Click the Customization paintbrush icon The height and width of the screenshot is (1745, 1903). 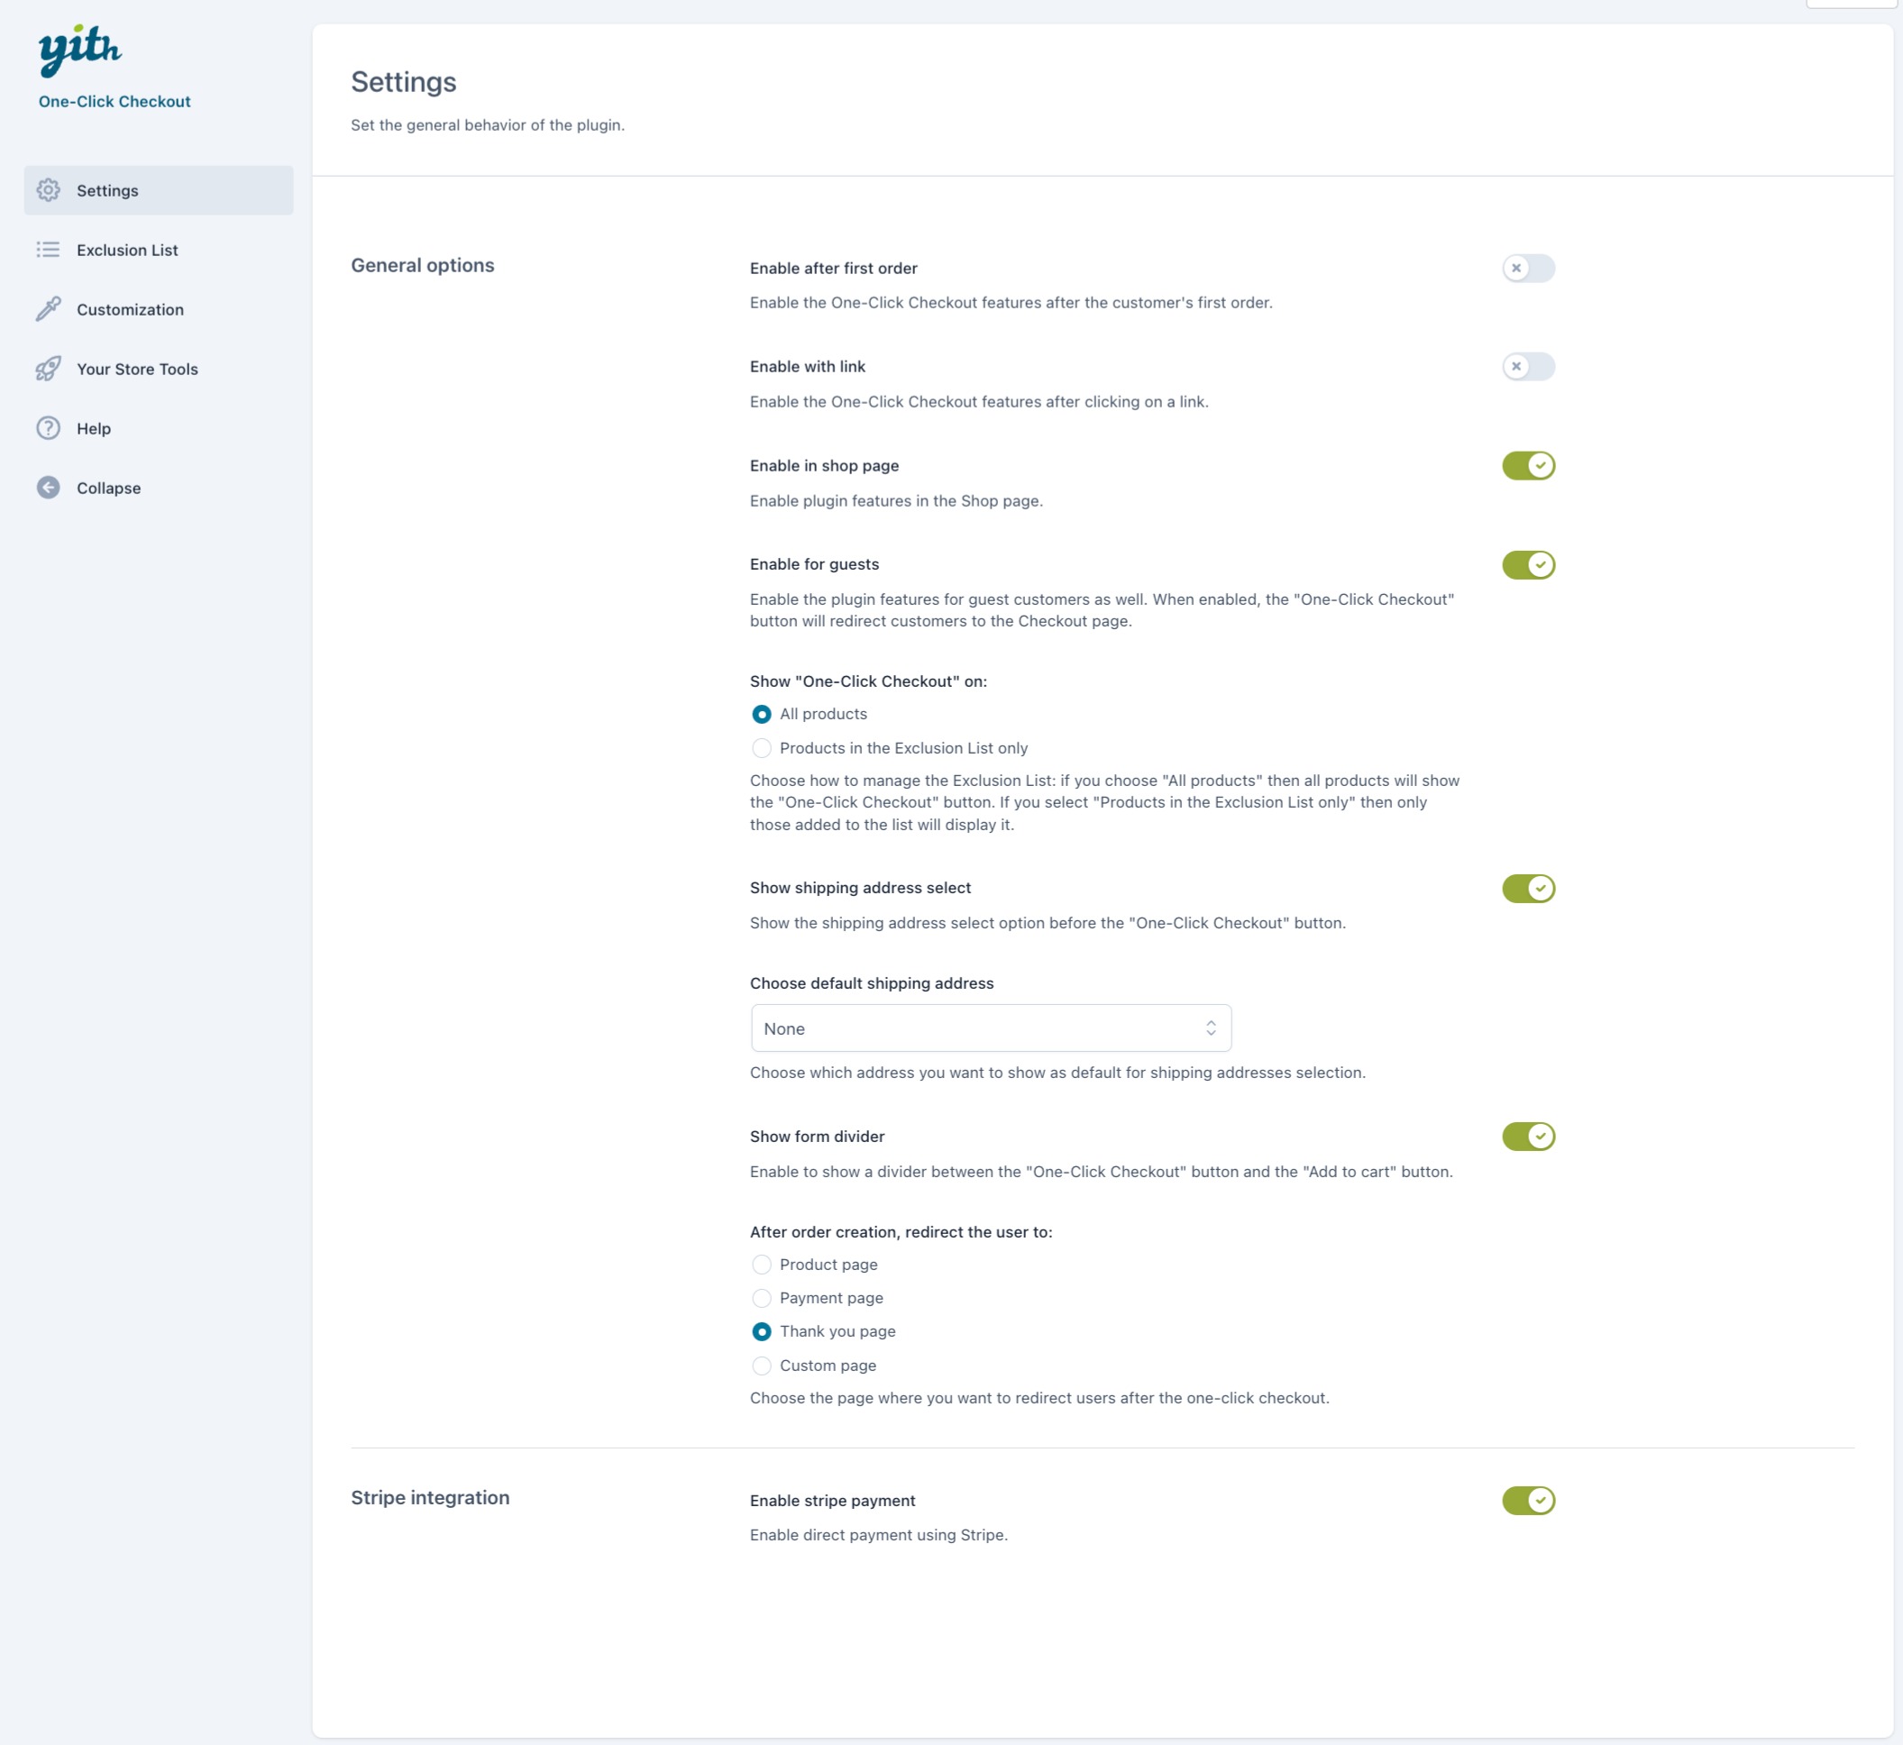[48, 310]
